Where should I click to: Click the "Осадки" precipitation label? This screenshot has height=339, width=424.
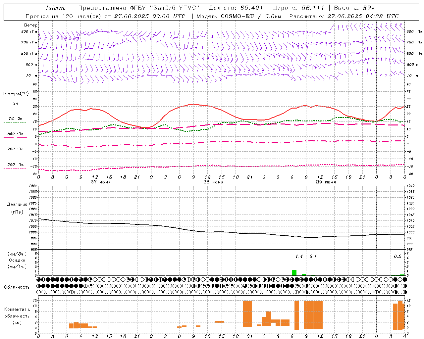click(x=17, y=260)
